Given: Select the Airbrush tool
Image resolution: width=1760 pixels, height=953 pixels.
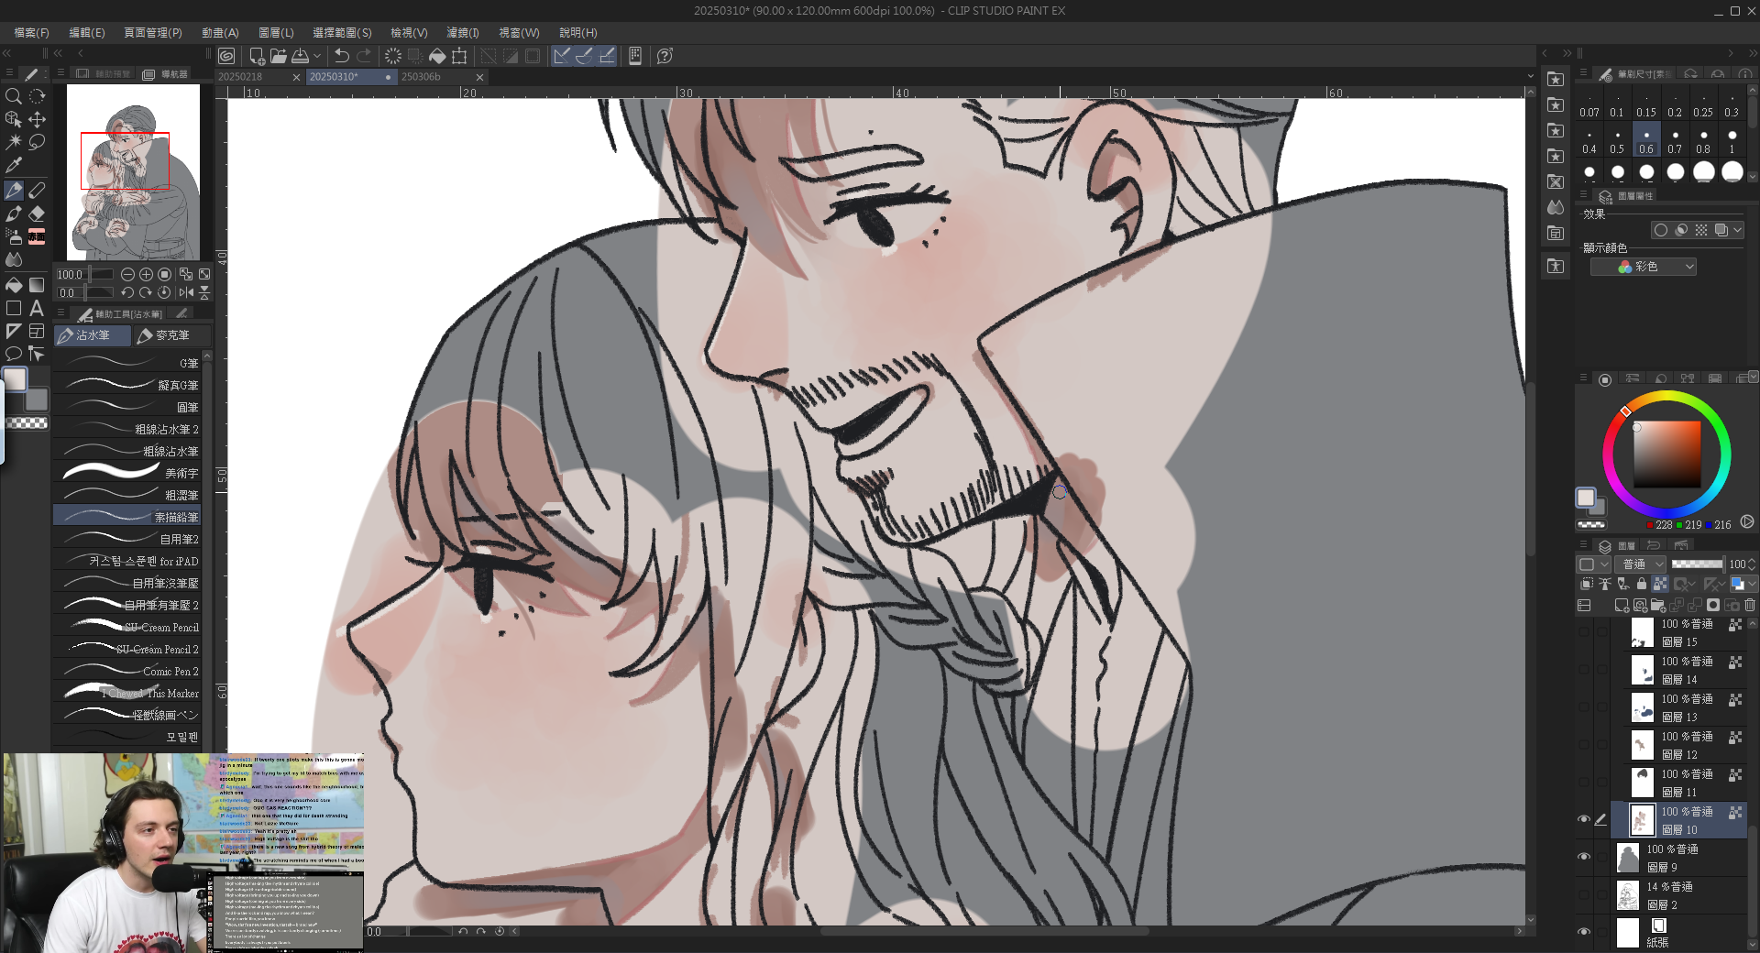Looking at the screenshot, I should click(13, 236).
